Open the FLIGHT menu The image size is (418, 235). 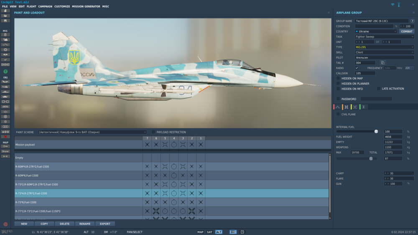point(31,6)
